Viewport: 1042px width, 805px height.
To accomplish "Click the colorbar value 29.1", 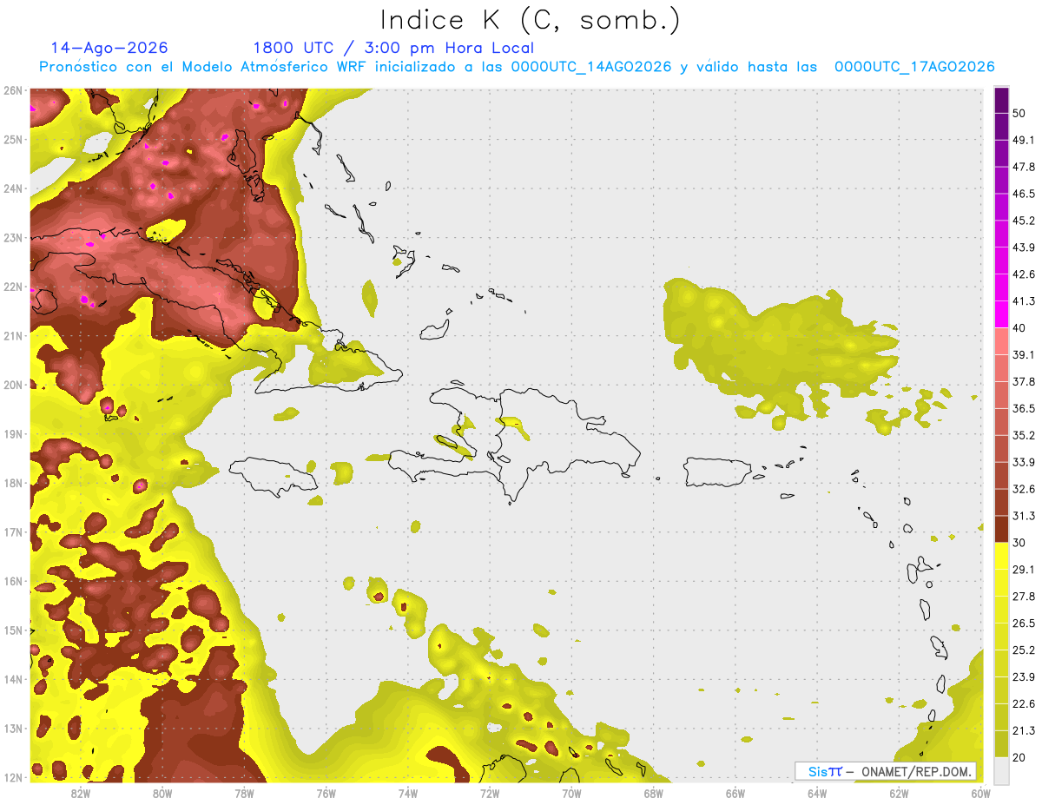I will pos(1024,570).
